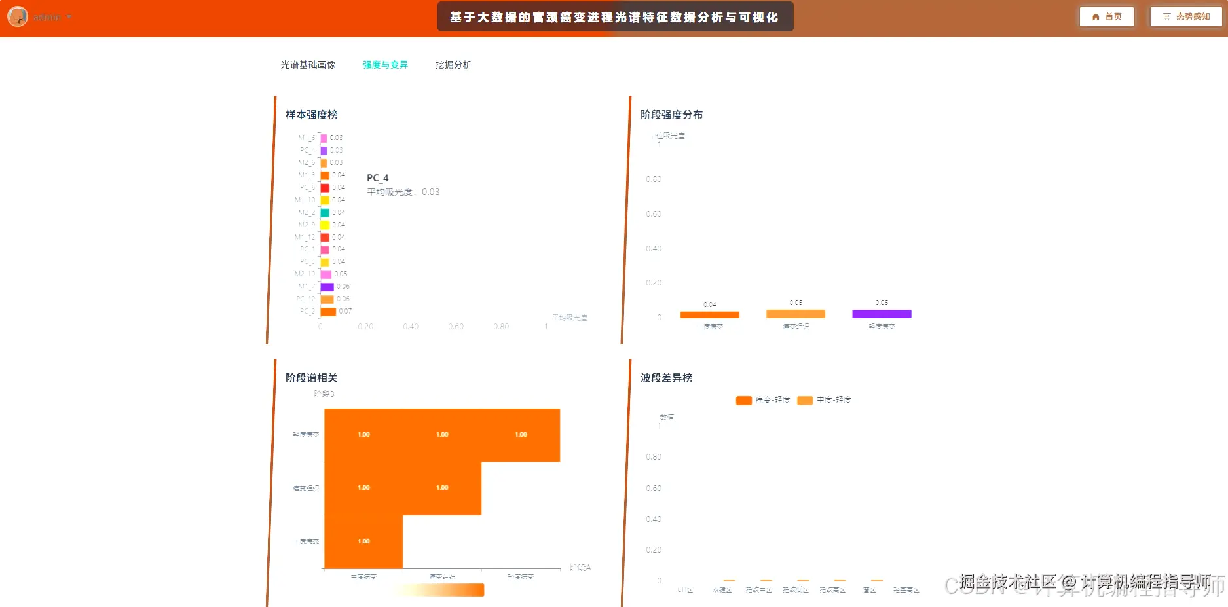1228x607 pixels.
Task: Click the CH区 axis label
Action: tap(685, 590)
